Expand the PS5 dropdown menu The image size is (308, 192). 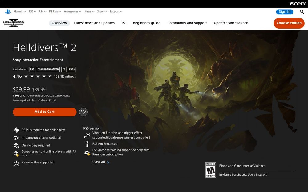32,12
